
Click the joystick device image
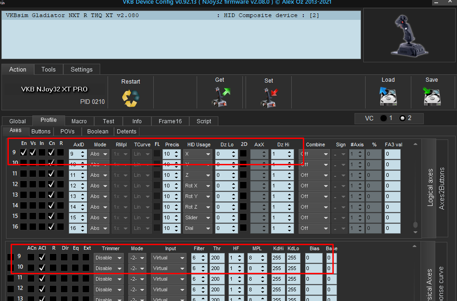click(x=409, y=36)
